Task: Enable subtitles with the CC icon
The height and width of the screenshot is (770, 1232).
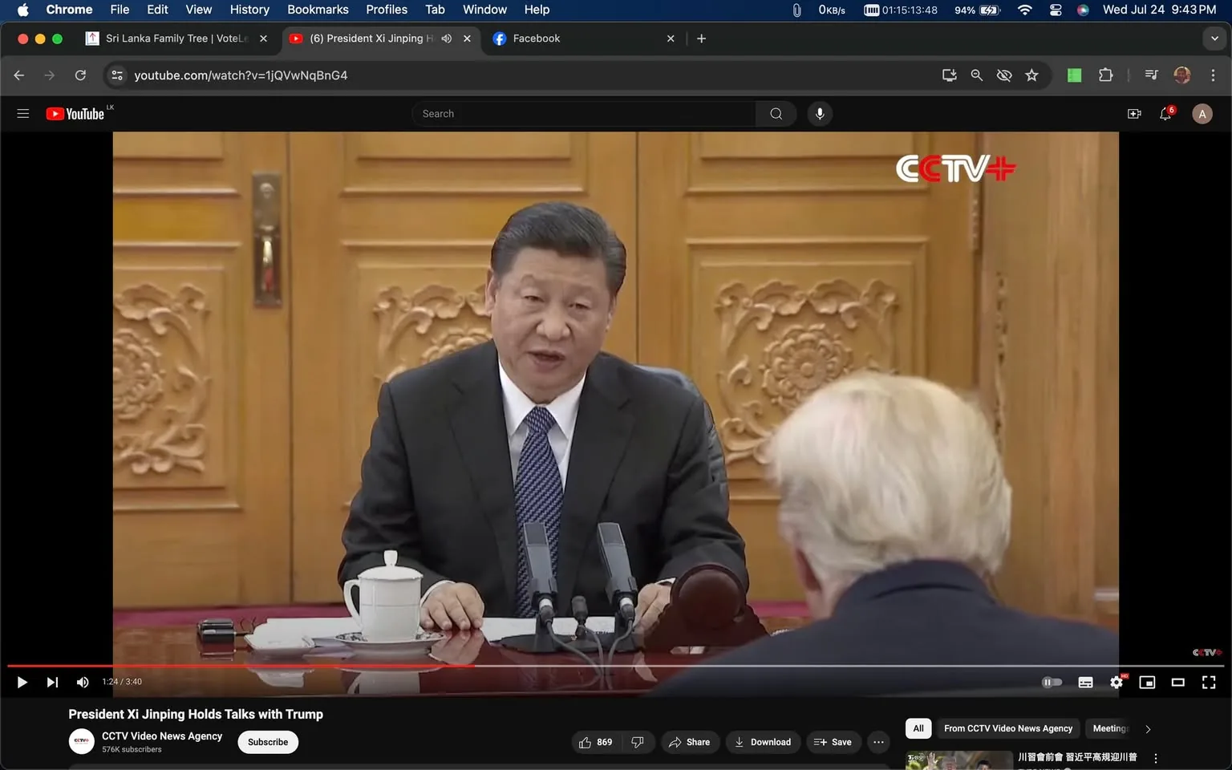Action: (x=1084, y=682)
